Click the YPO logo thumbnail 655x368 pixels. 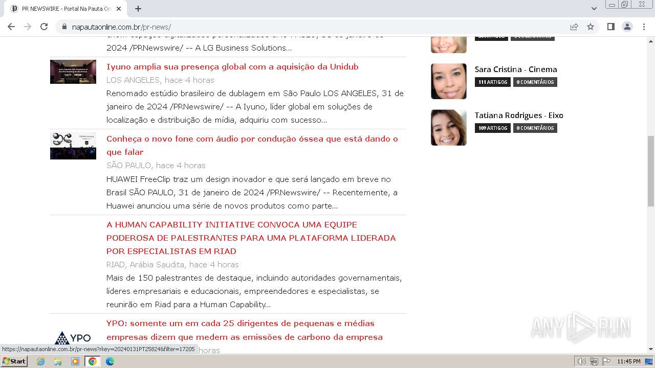point(73,337)
